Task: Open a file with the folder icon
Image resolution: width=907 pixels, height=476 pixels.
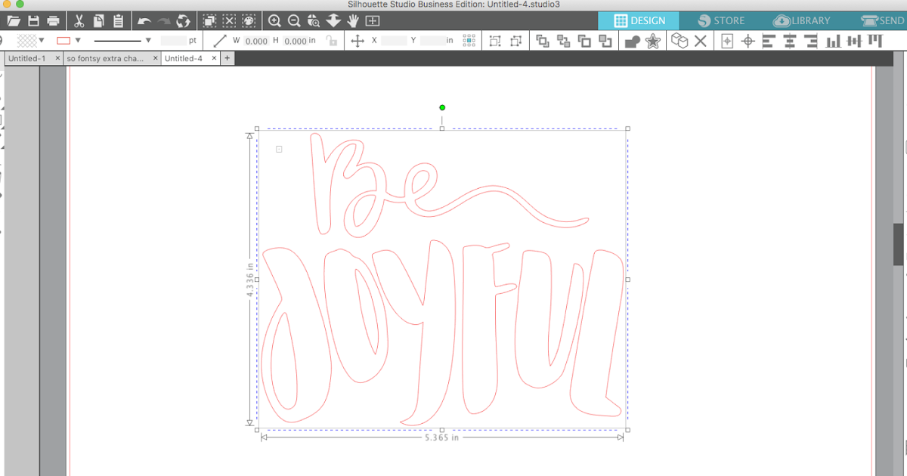Action: (13, 21)
